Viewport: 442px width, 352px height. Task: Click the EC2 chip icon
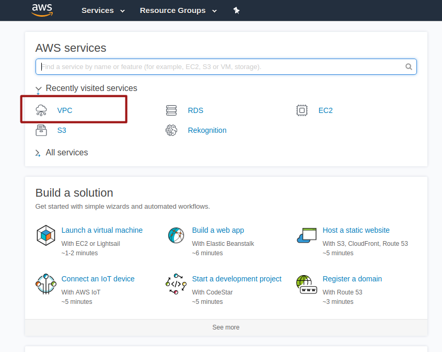click(x=302, y=110)
